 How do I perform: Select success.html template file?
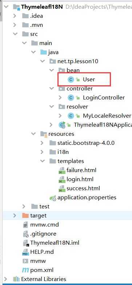click(83, 188)
